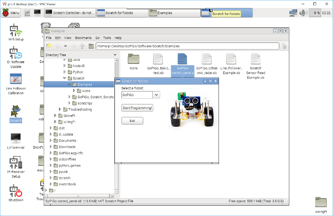Open the history dropdown arrow in toolbar
This screenshot has width=333, height=216.
coord(65,46)
